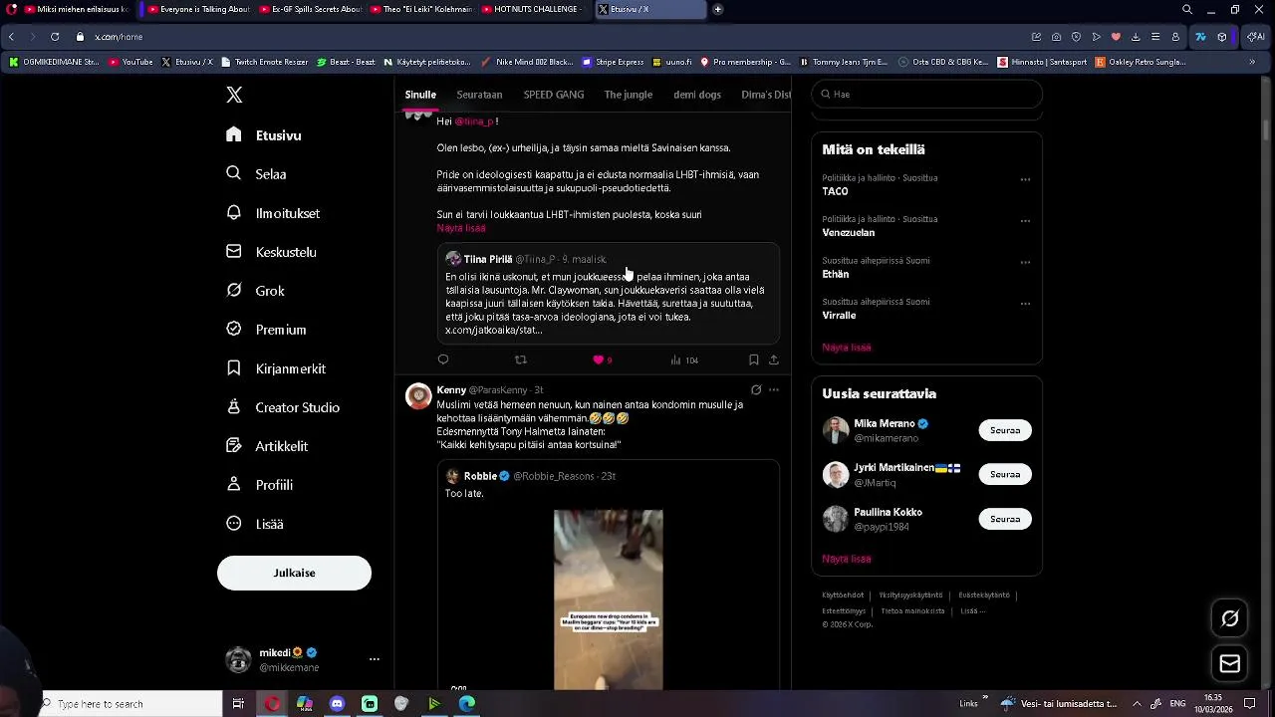1275x717 pixels.
Task: Switch to SPEED GANG tab
Action: click(x=554, y=95)
